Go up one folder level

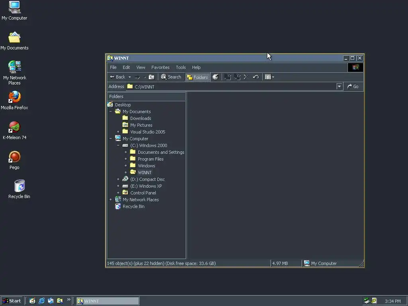click(x=151, y=77)
